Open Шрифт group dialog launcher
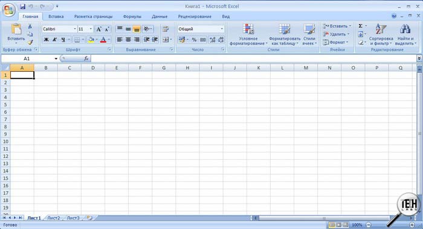 tap(109, 49)
